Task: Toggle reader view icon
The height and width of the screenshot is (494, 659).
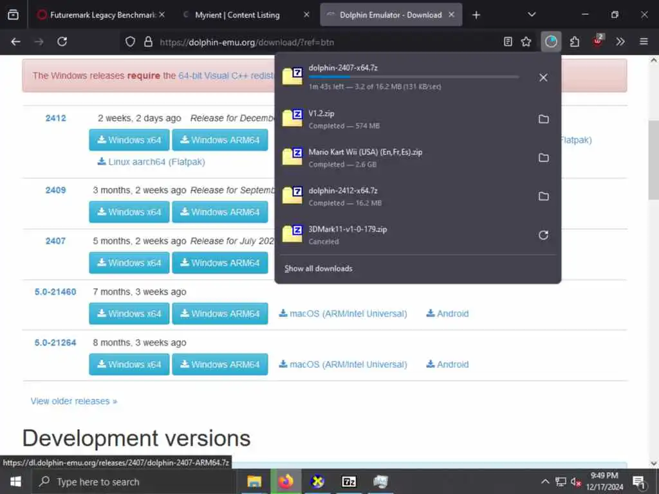Action: coord(508,42)
